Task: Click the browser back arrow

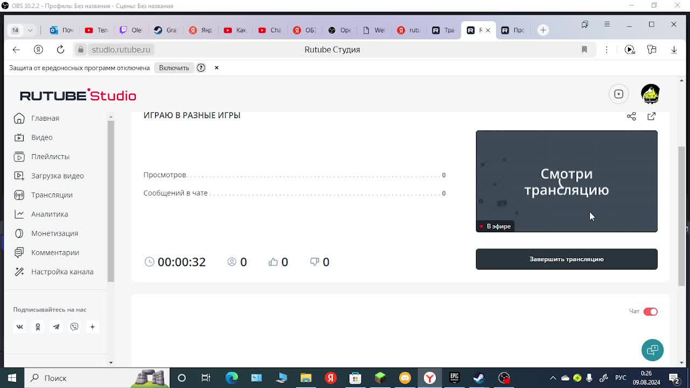Action: pos(16,50)
